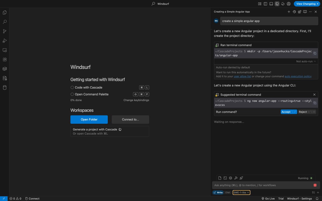Open the Search view in activity bar
The image size is (322, 201).
(x=5, y=22)
